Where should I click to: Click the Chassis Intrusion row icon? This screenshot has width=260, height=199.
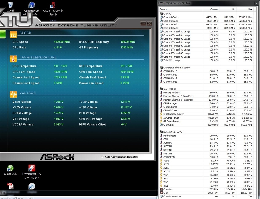pyautogui.click(x=161, y=196)
